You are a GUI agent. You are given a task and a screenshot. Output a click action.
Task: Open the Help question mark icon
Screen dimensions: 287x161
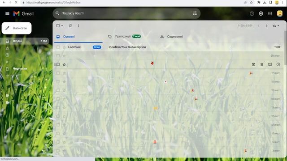tap(252, 13)
